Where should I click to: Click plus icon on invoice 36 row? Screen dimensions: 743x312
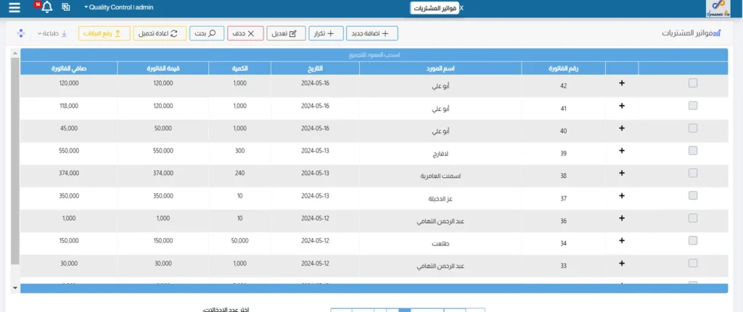click(x=621, y=218)
